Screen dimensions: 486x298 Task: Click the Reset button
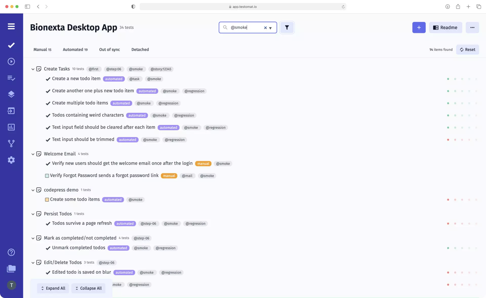point(468,50)
